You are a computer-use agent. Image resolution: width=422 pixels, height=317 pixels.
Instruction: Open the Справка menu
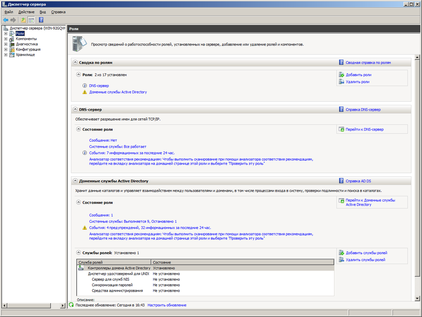[58, 12]
